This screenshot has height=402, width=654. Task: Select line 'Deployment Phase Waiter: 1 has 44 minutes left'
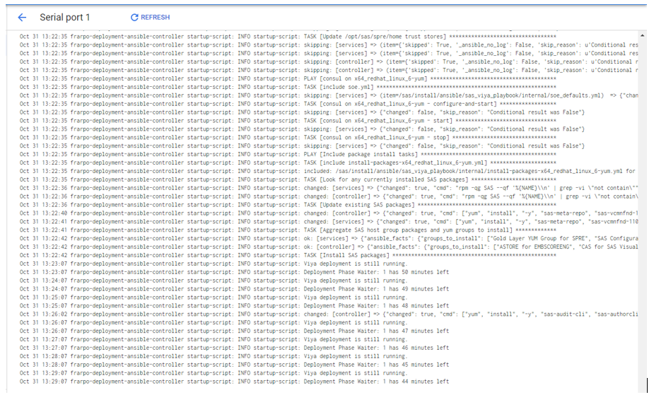234,382
